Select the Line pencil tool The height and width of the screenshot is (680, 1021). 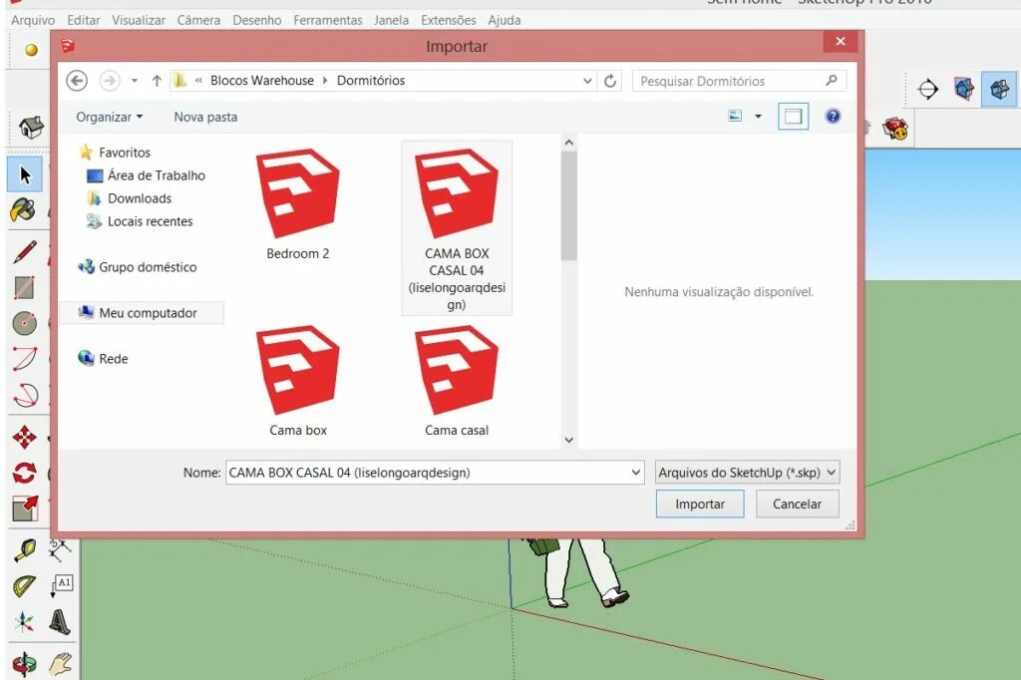[x=25, y=252]
